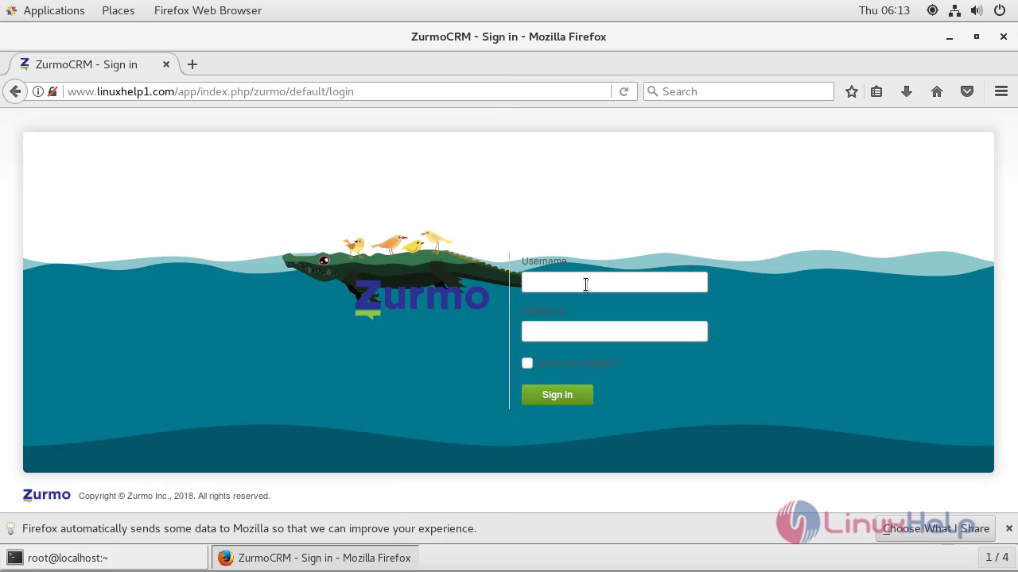Open a new tab with plus button
The image size is (1018, 572).
(192, 64)
